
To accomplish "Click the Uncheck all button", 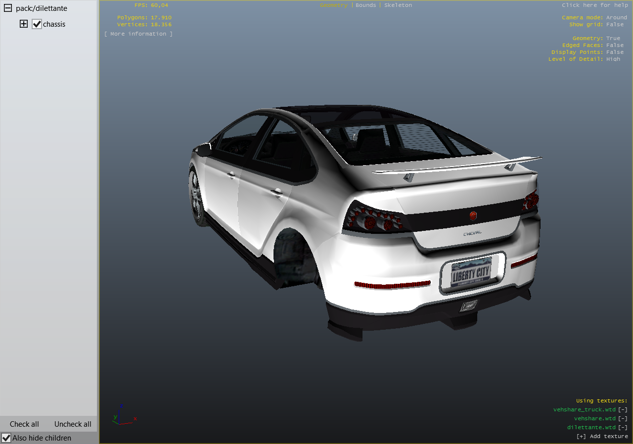I will pos(73,424).
